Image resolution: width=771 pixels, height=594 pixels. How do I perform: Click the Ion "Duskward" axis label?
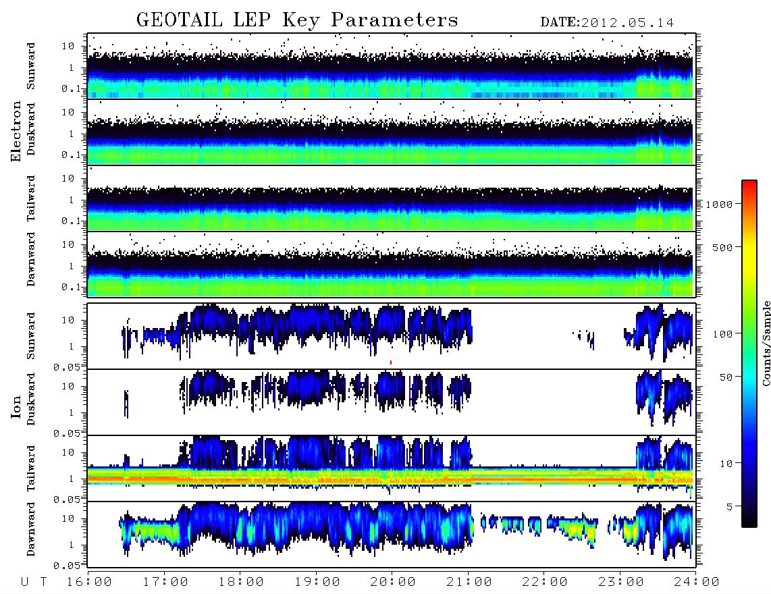(x=31, y=400)
